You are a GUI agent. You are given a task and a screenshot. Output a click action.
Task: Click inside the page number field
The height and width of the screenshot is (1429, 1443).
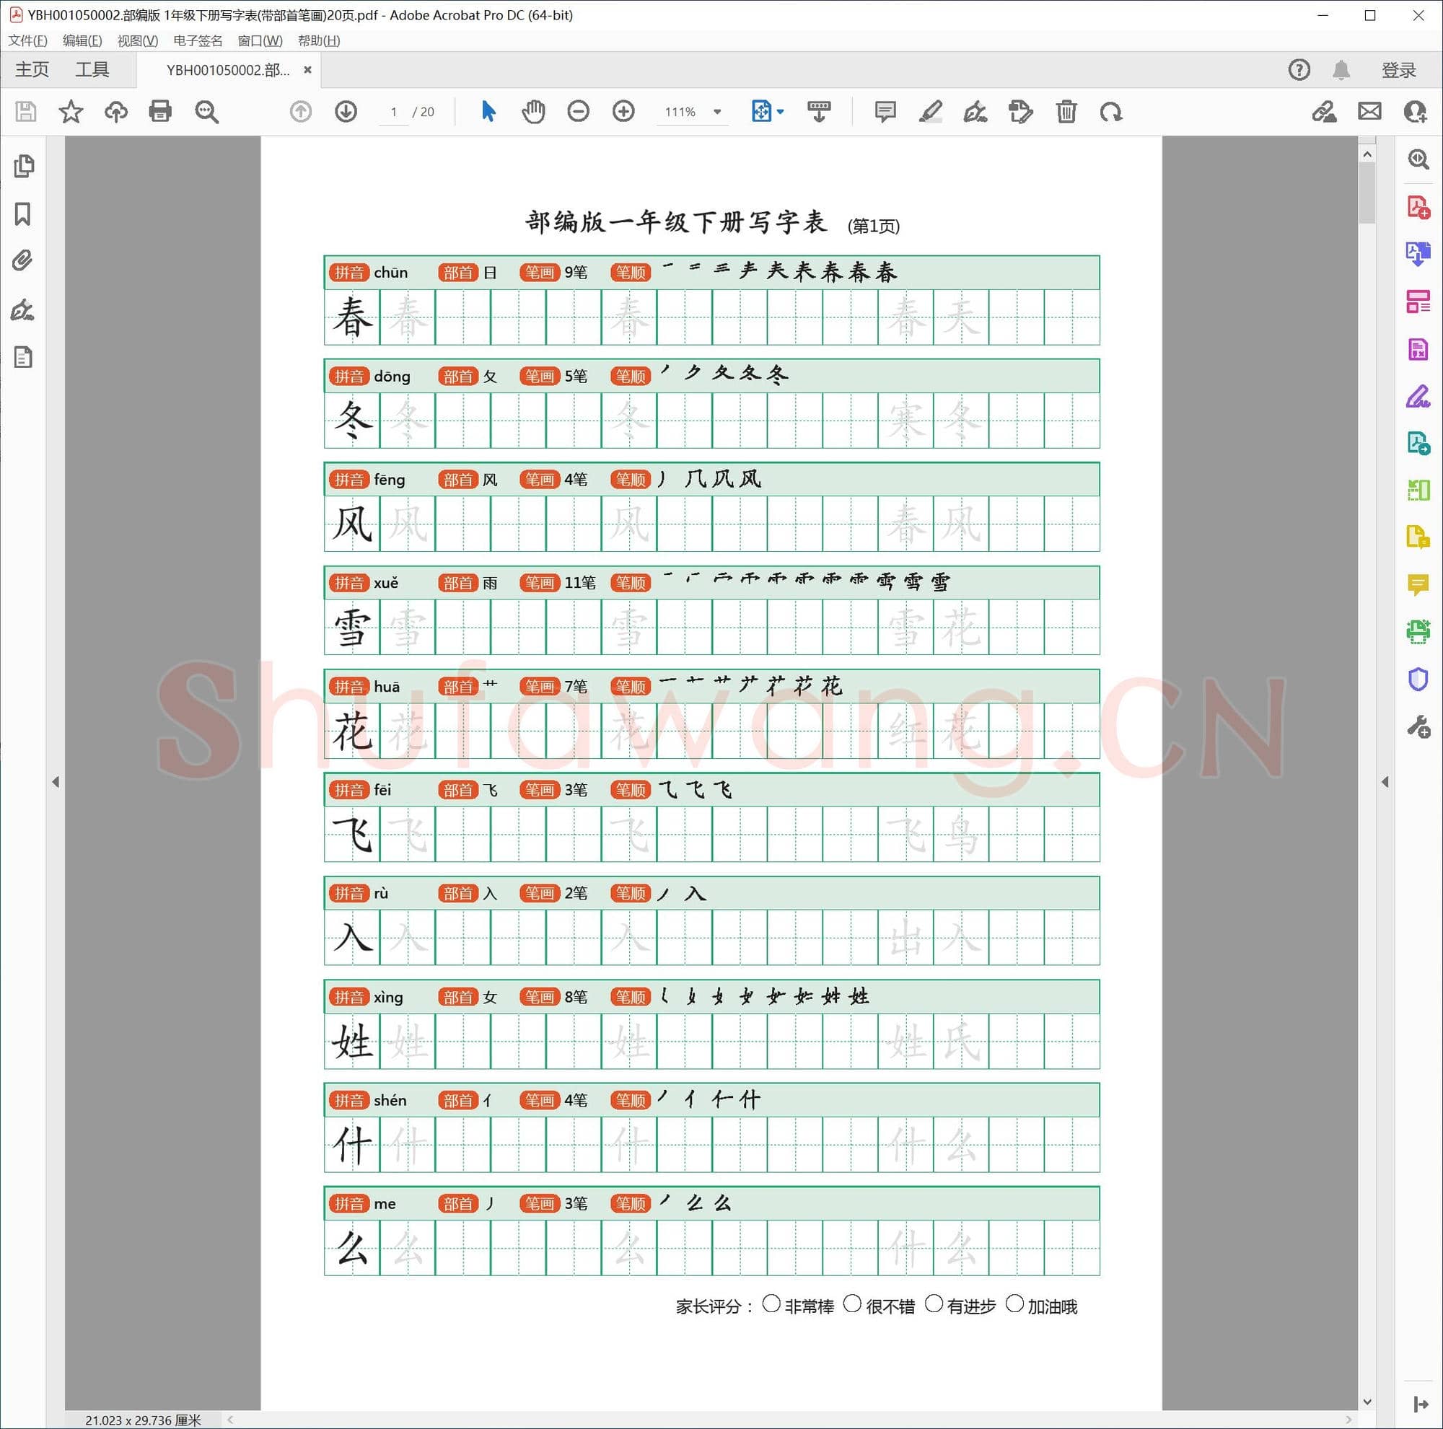click(x=394, y=111)
